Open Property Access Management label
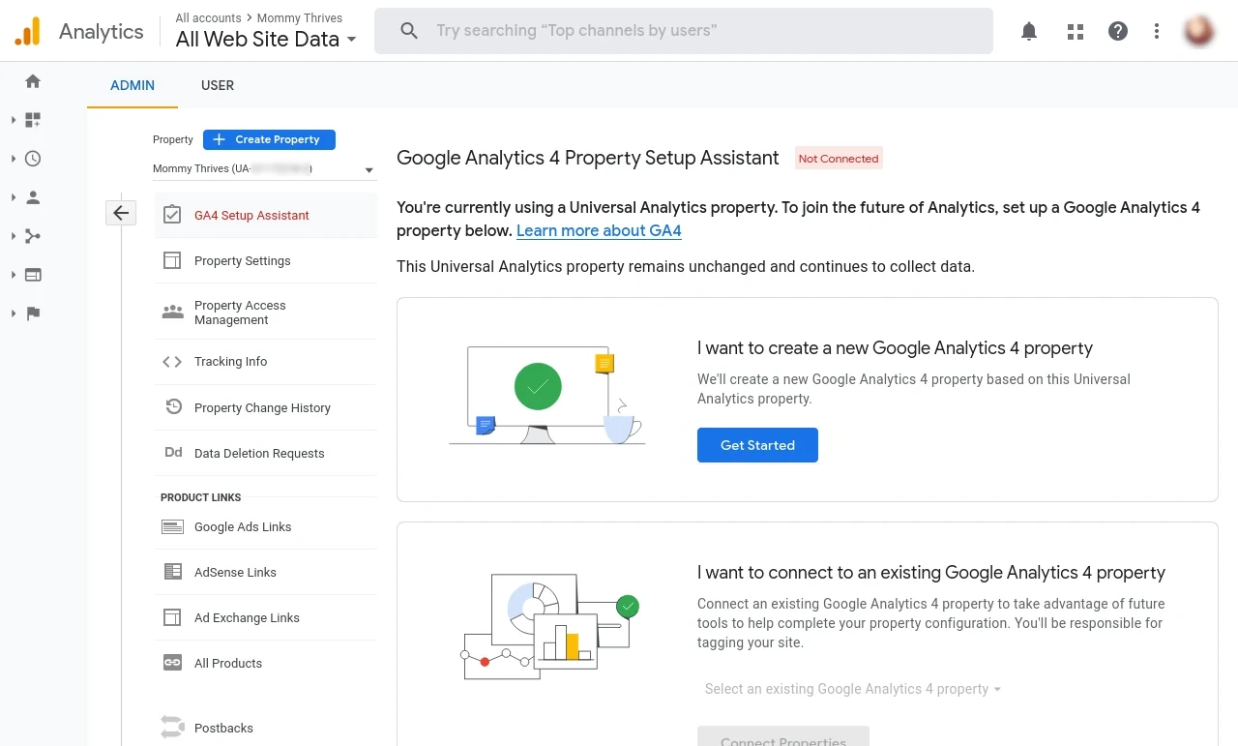 [240, 313]
